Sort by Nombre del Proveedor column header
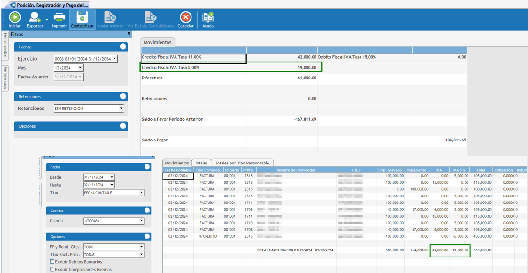Image resolution: width=528 pixels, height=273 pixels. (296, 170)
